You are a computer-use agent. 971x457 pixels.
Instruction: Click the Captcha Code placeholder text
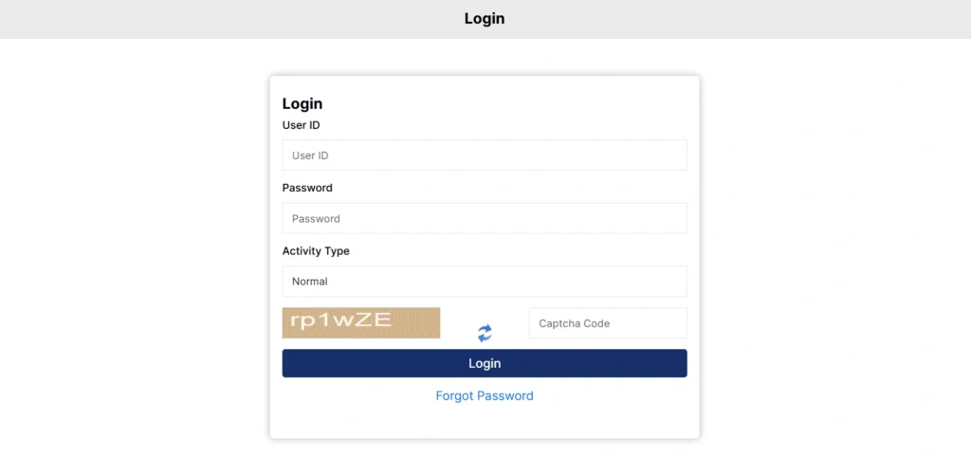[x=574, y=323]
